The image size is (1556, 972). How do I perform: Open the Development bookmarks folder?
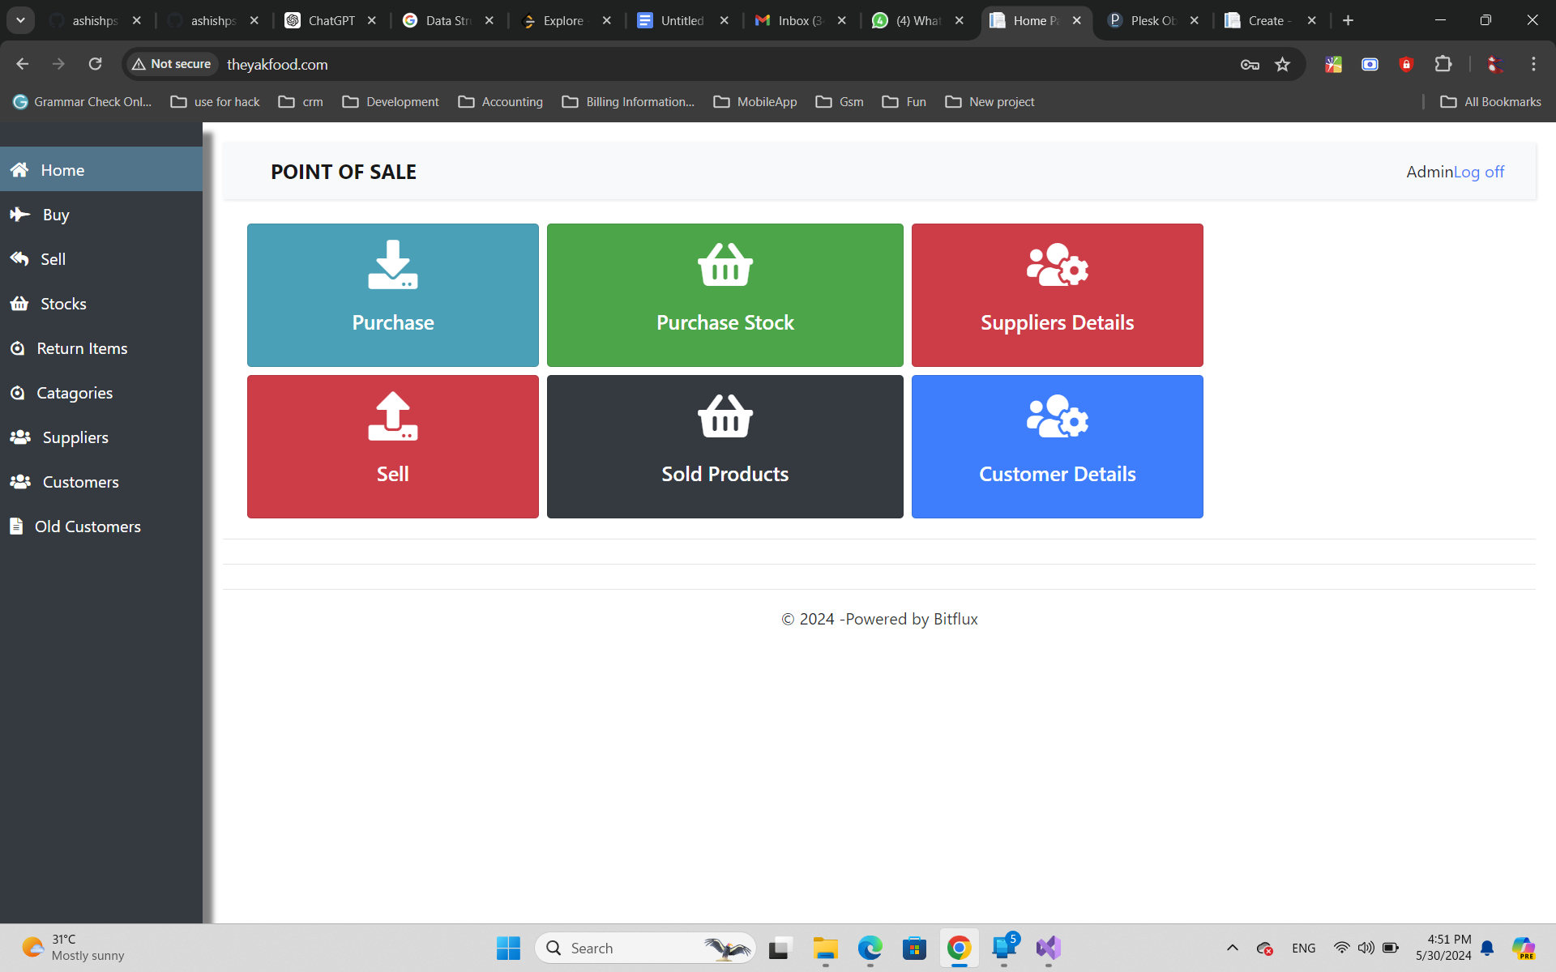tap(391, 101)
